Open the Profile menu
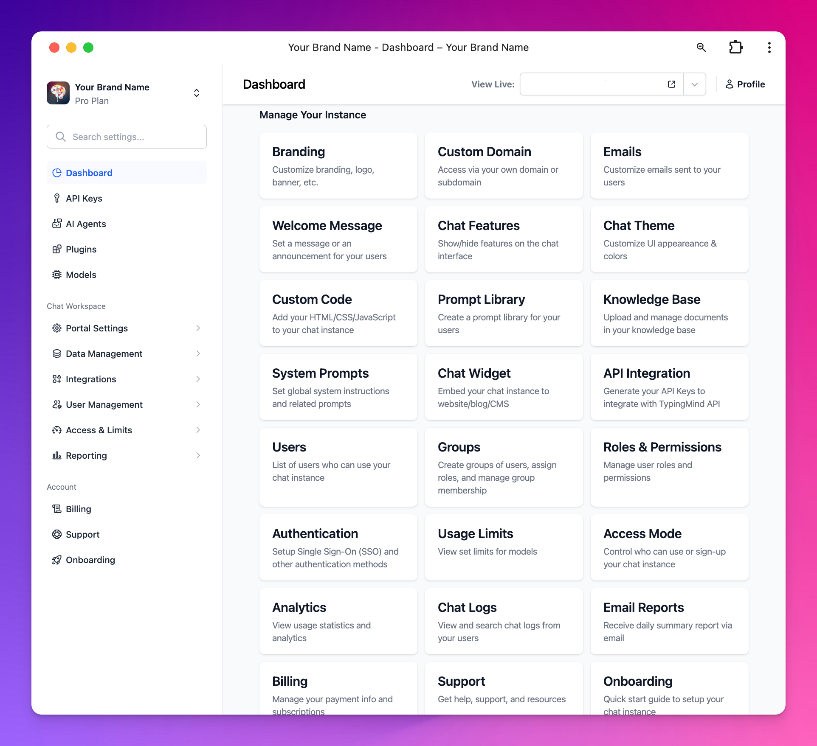Viewport: 817px width, 746px height. tap(745, 84)
